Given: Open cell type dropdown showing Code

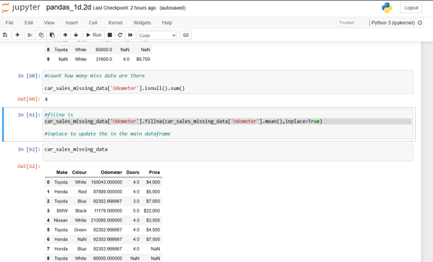Looking at the screenshot, I should pyautogui.click(x=157, y=36).
